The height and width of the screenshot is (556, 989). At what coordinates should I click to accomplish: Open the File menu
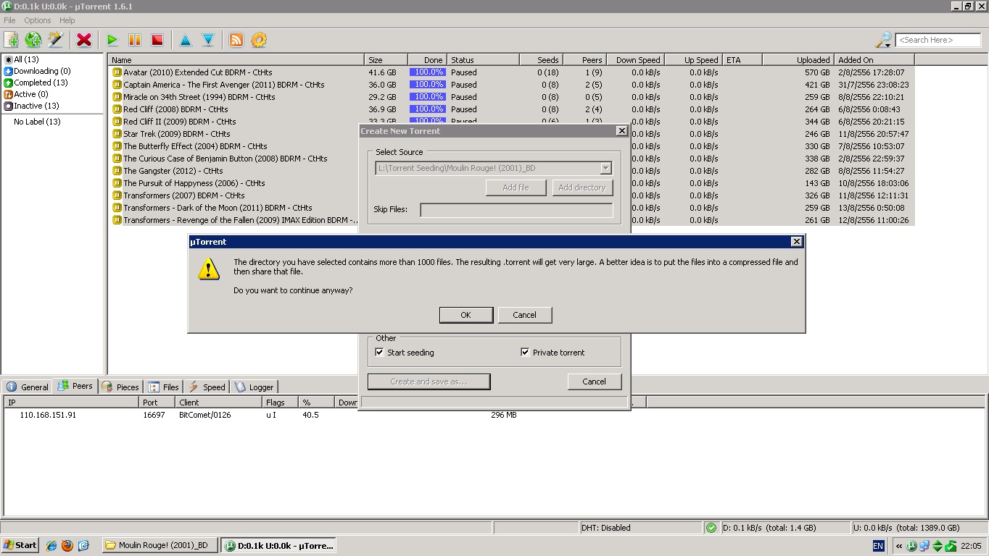tap(9, 20)
